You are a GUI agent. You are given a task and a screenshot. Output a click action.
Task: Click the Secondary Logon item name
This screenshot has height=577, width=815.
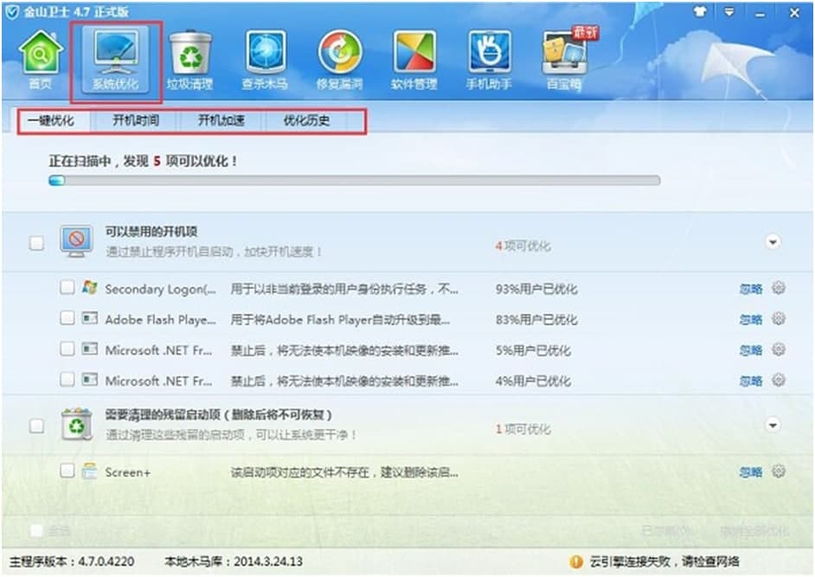point(160,289)
